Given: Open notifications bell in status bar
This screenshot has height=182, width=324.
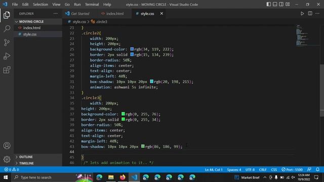Looking at the screenshot, I should click(x=317, y=169).
